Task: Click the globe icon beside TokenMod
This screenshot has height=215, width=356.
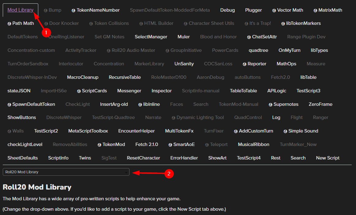Action: point(99,145)
